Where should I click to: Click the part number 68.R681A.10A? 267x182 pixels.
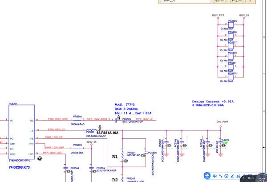coord(107,133)
